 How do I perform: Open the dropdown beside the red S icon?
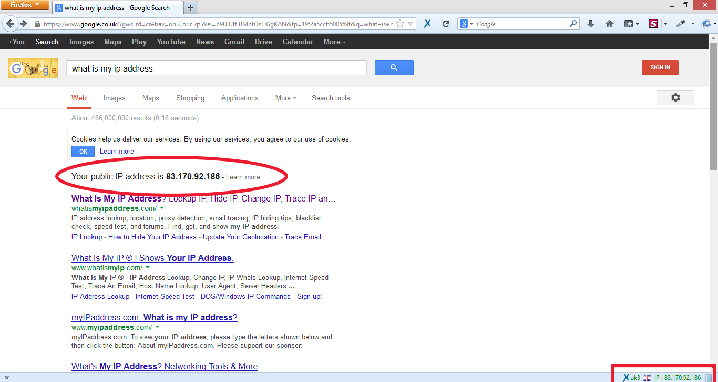[x=665, y=24]
